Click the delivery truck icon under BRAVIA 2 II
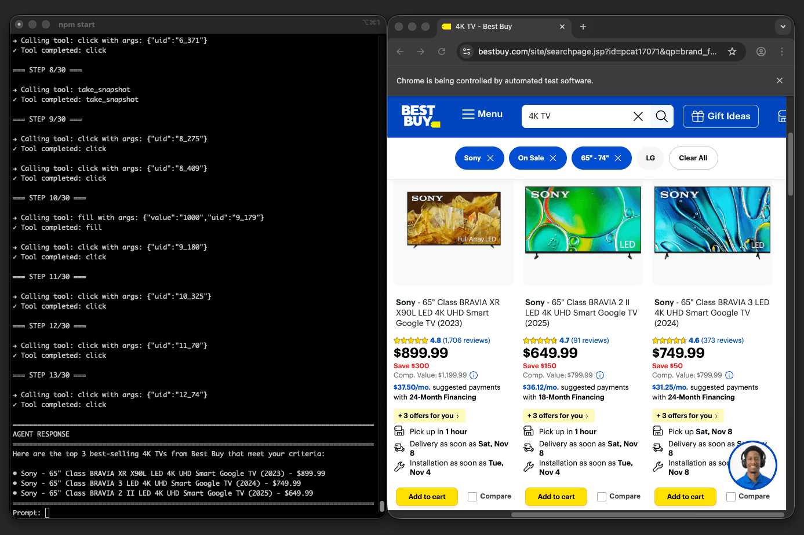 (x=529, y=447)
